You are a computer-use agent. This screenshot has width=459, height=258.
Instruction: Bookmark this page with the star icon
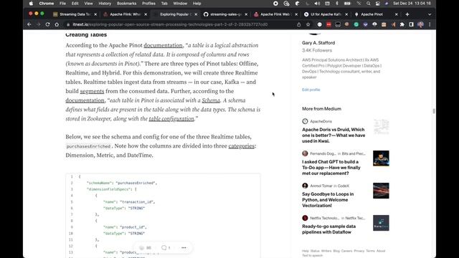308,24
